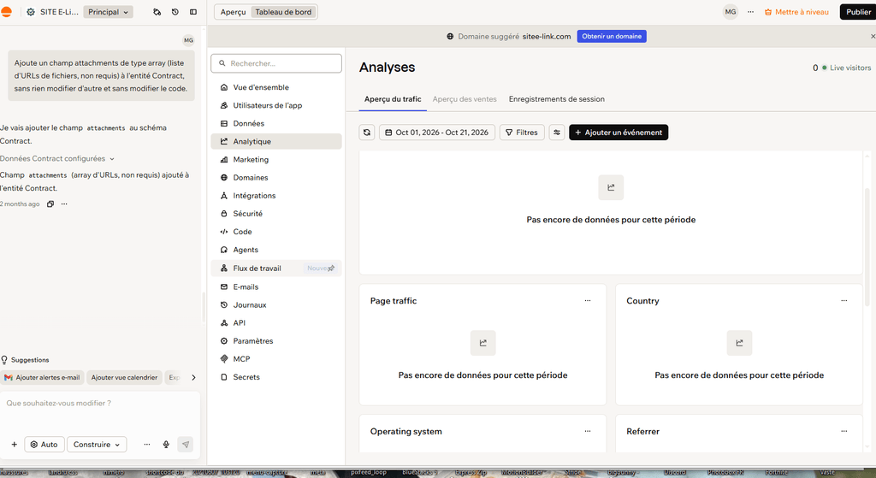Open Country card options menu
The image size is (876, 478).
tap(843, 300)
